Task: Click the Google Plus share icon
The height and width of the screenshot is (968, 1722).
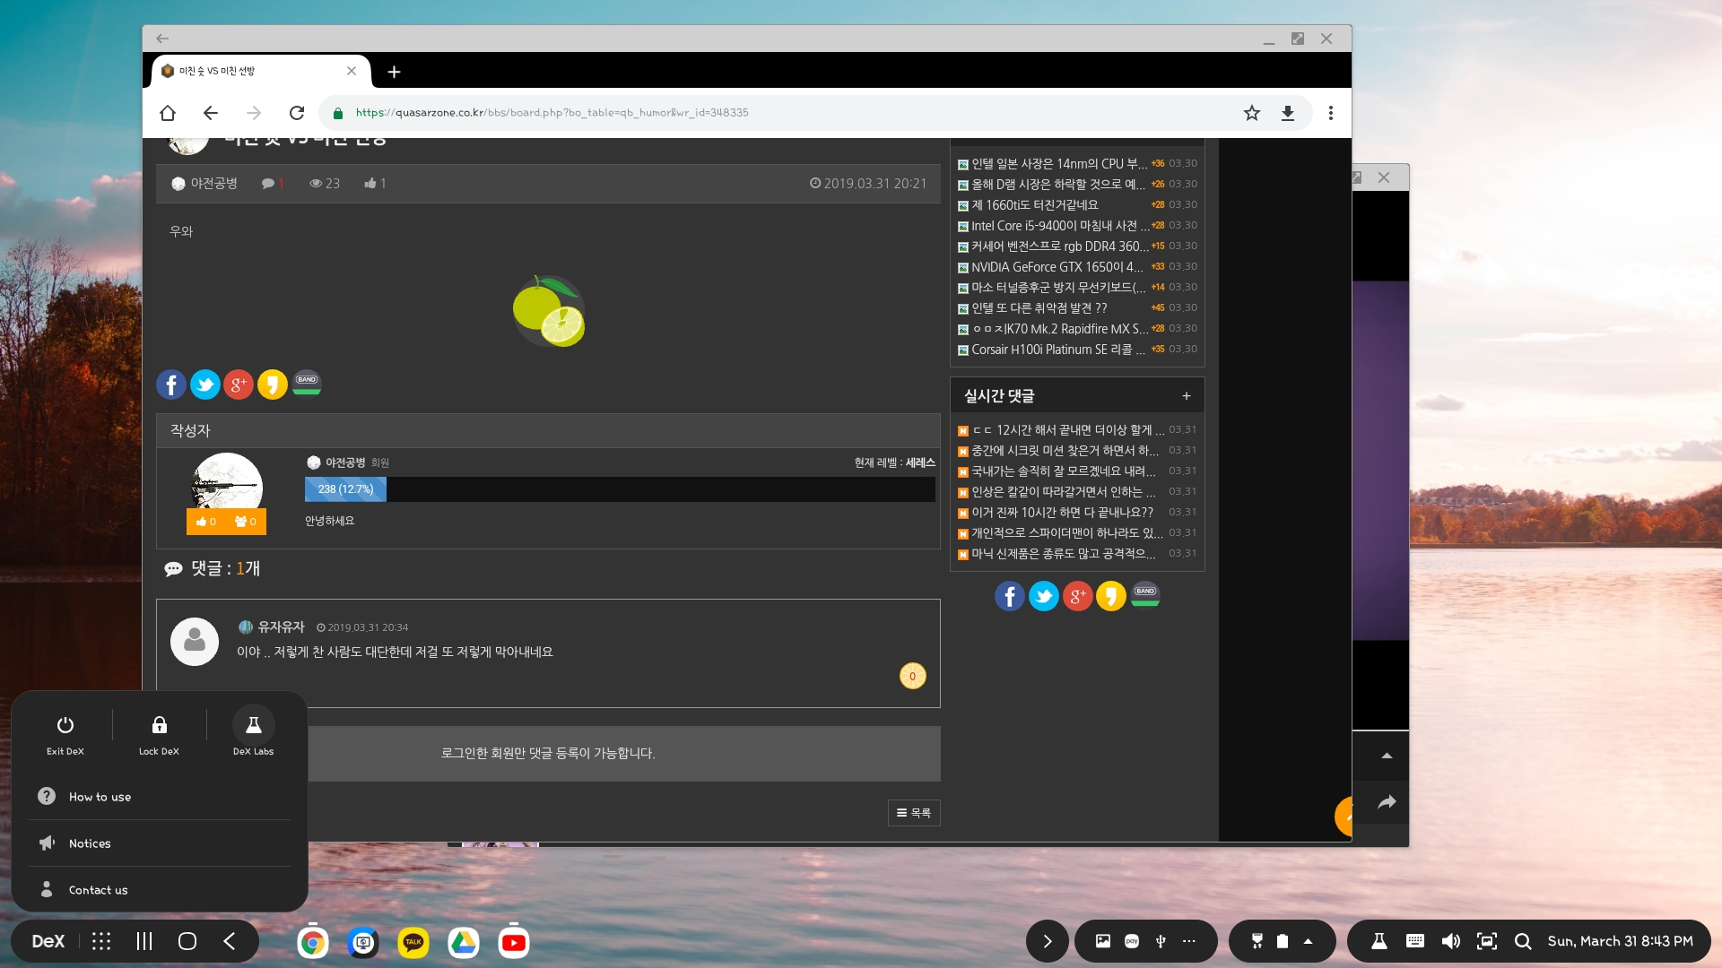Action: click(238, 385)
